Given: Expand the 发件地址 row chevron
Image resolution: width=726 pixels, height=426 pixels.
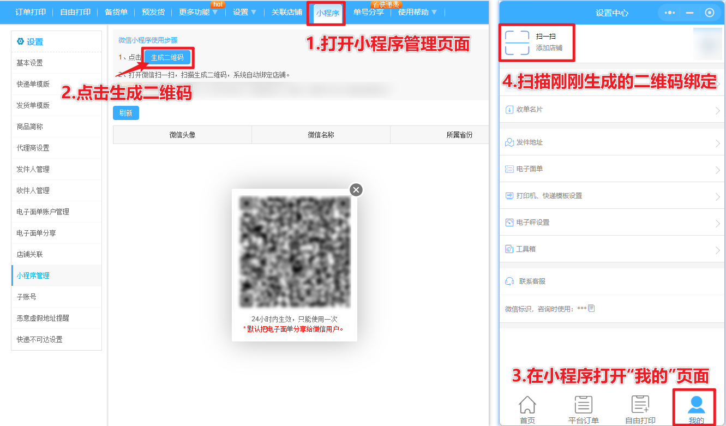Looking at the screenshot, I should click(717, 143).
